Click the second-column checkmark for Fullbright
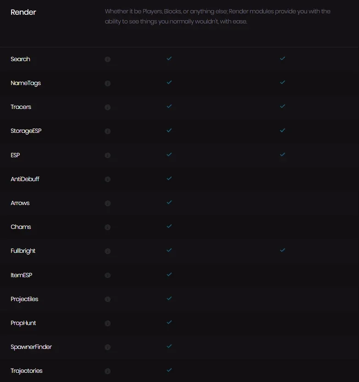 [282, 250]
